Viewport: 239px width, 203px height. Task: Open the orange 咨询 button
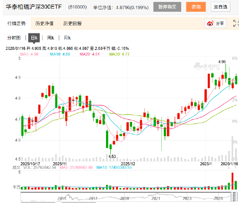point(196,7)
